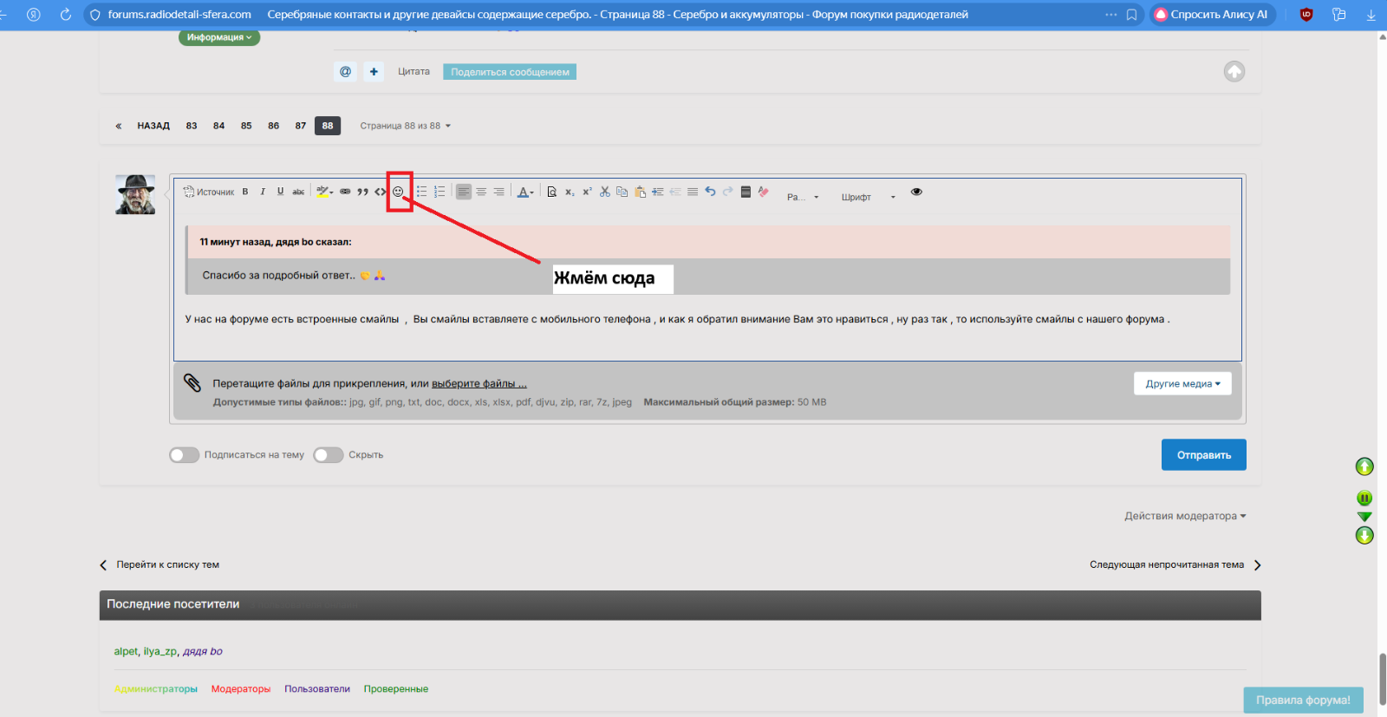Viewport: 1387px width, 717px height.
Task: Open the 'Шрифт' font dropdown
Action: pos(867,197)
